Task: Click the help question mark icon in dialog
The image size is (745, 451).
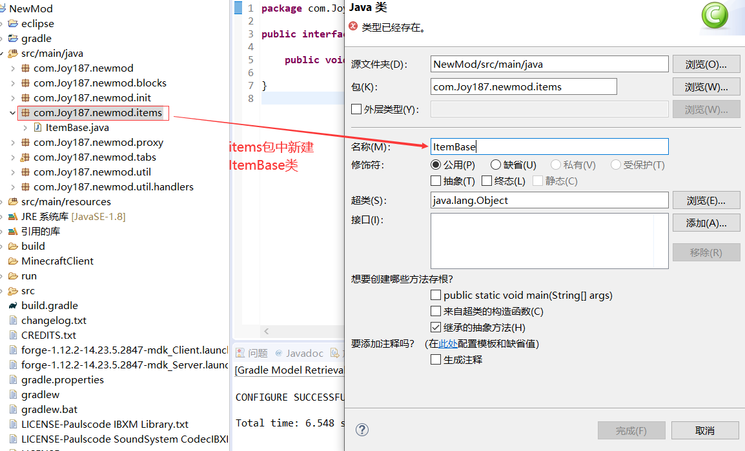Action: pyautogui.click(x=362, y=429)
